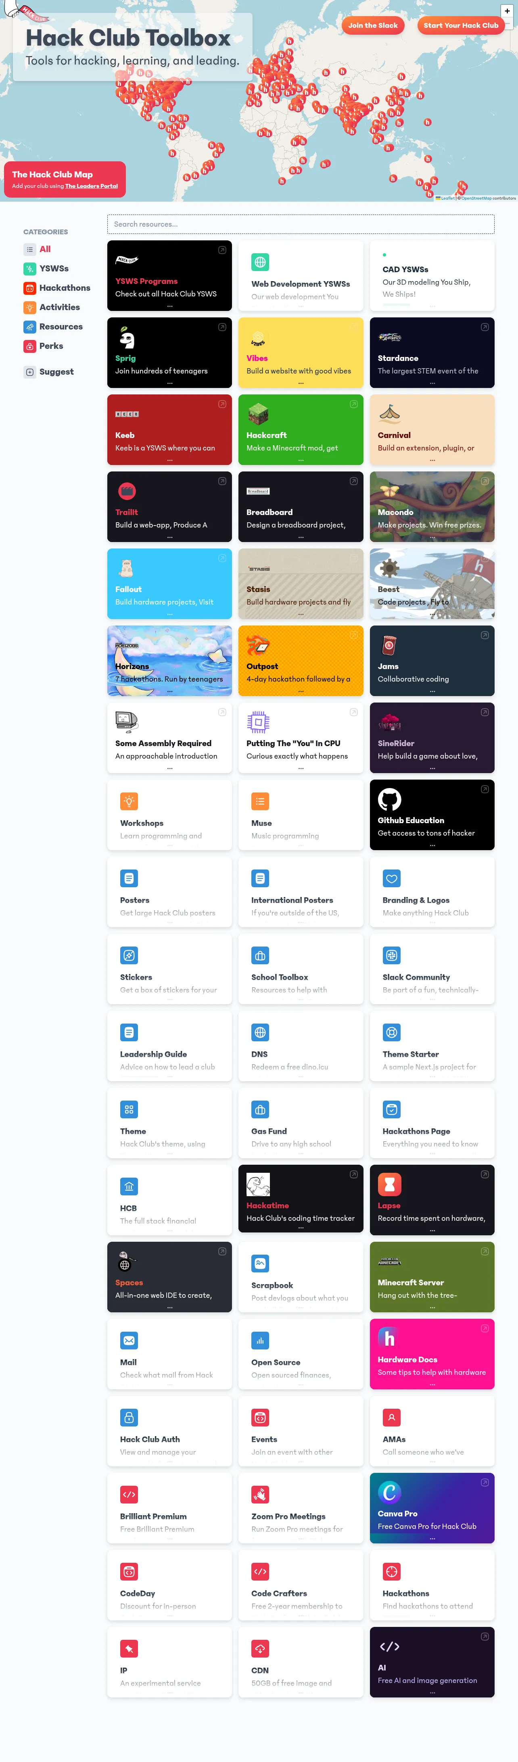This screenshot has width=518, height=1762.
Task: Click the Search resources input field
Action: [x=301, y=224]
